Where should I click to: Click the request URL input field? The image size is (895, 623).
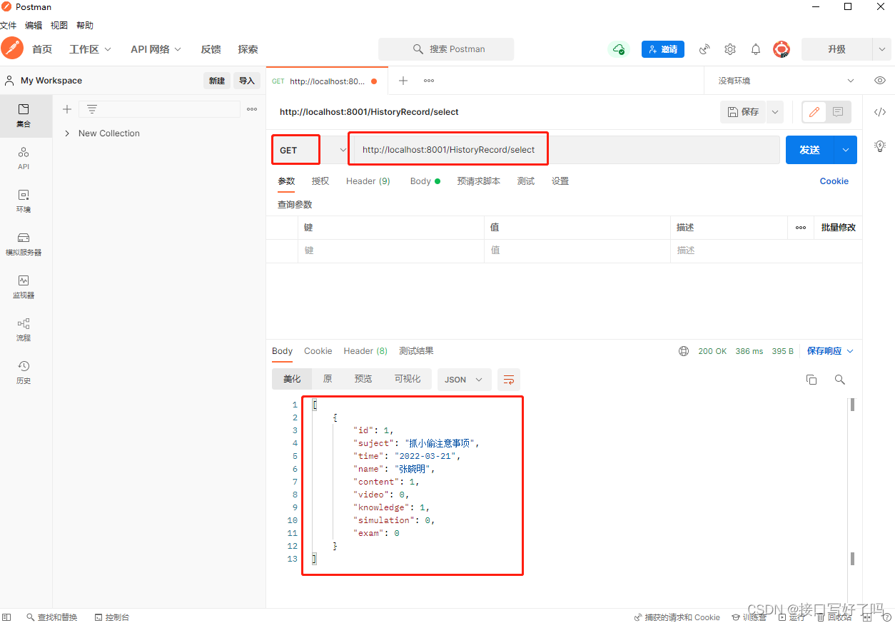567,150
